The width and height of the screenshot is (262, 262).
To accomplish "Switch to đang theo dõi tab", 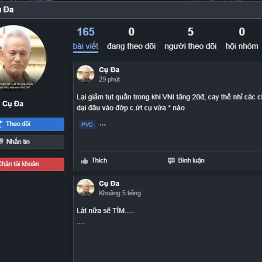I will (131, 39).
